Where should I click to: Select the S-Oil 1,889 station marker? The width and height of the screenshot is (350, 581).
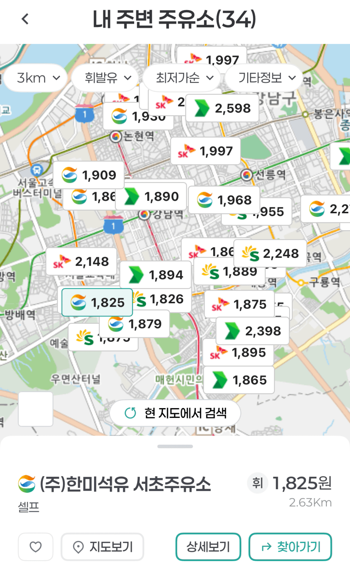[x=229, y=271]
